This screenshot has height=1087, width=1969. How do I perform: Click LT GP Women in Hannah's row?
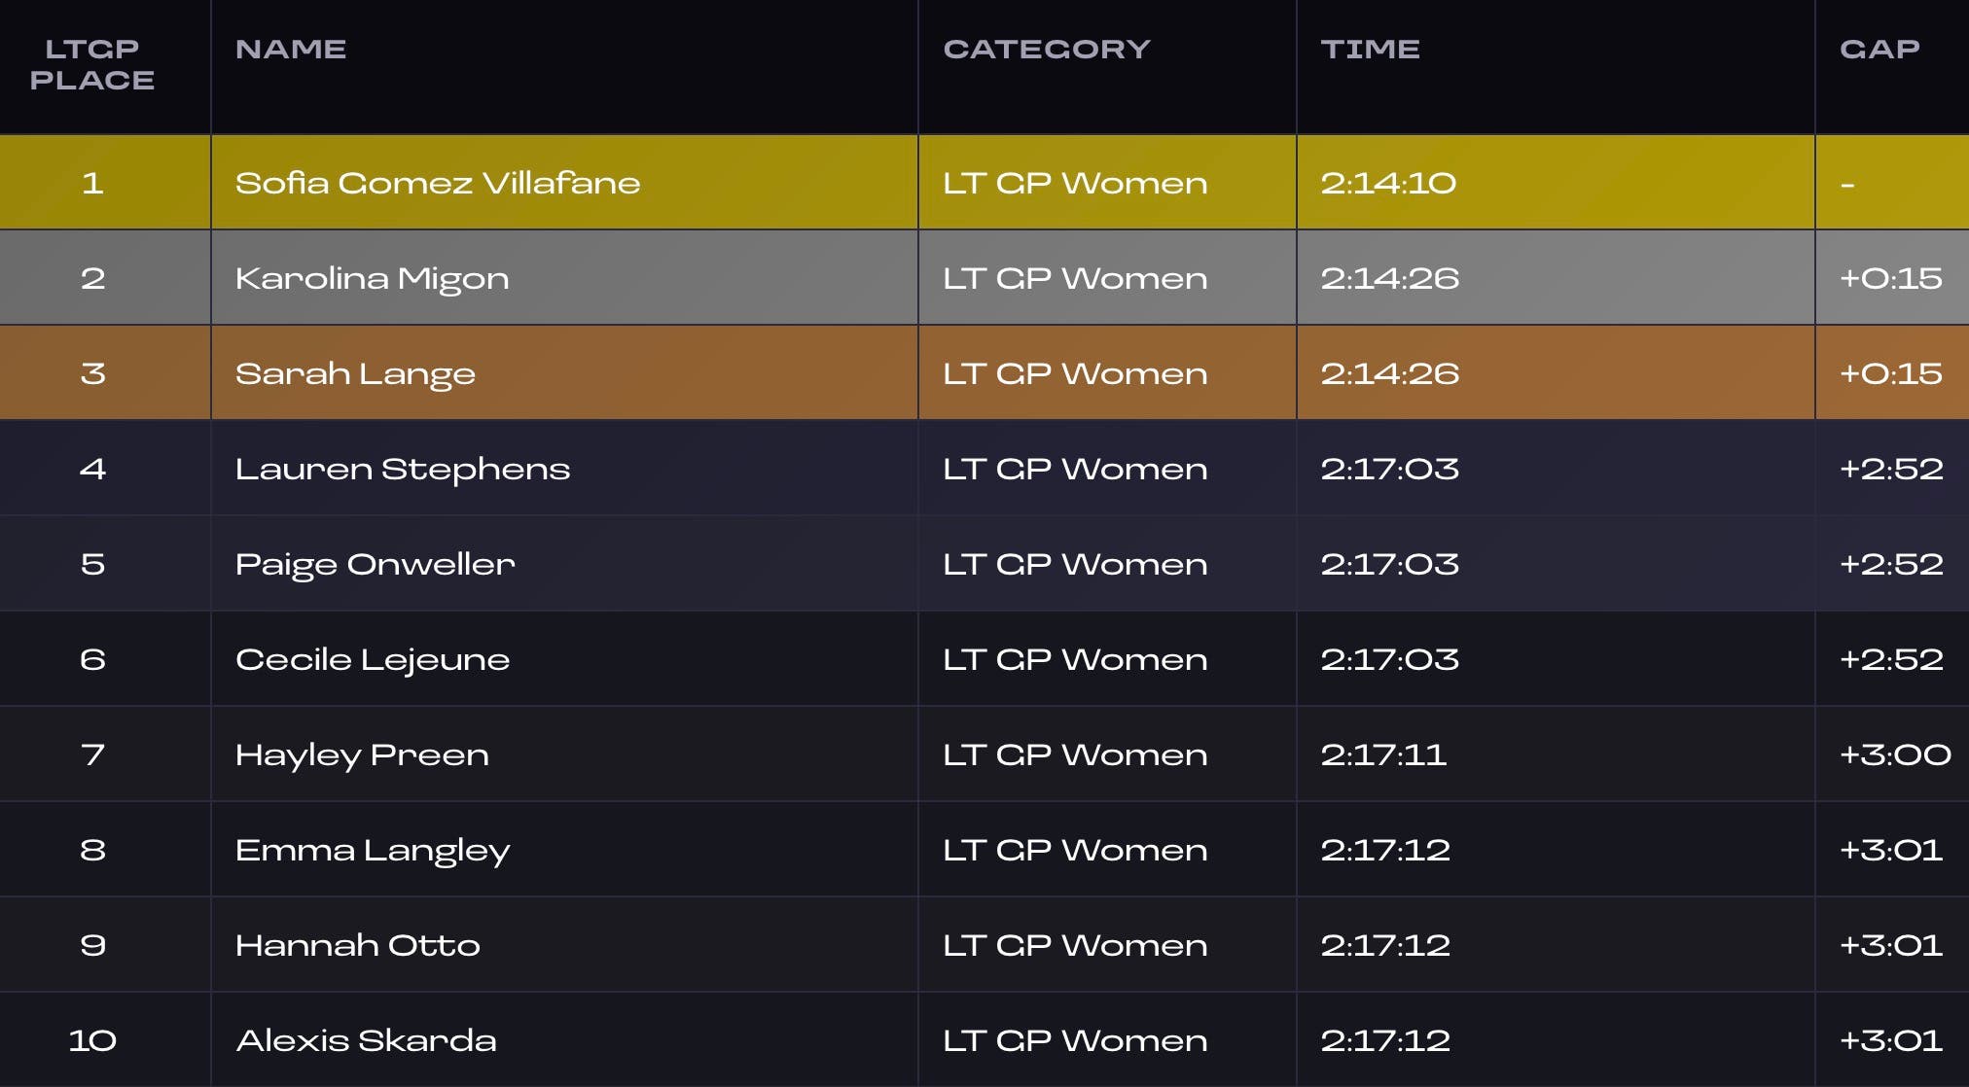click(1075, 945)
